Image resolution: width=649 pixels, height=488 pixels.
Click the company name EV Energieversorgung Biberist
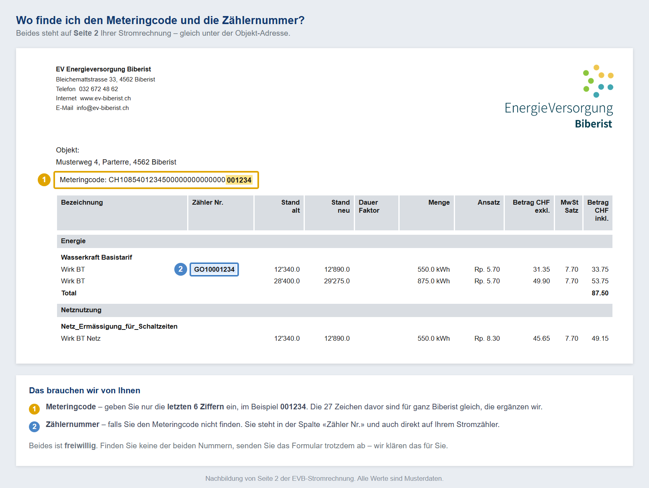(x=104, y=69)
